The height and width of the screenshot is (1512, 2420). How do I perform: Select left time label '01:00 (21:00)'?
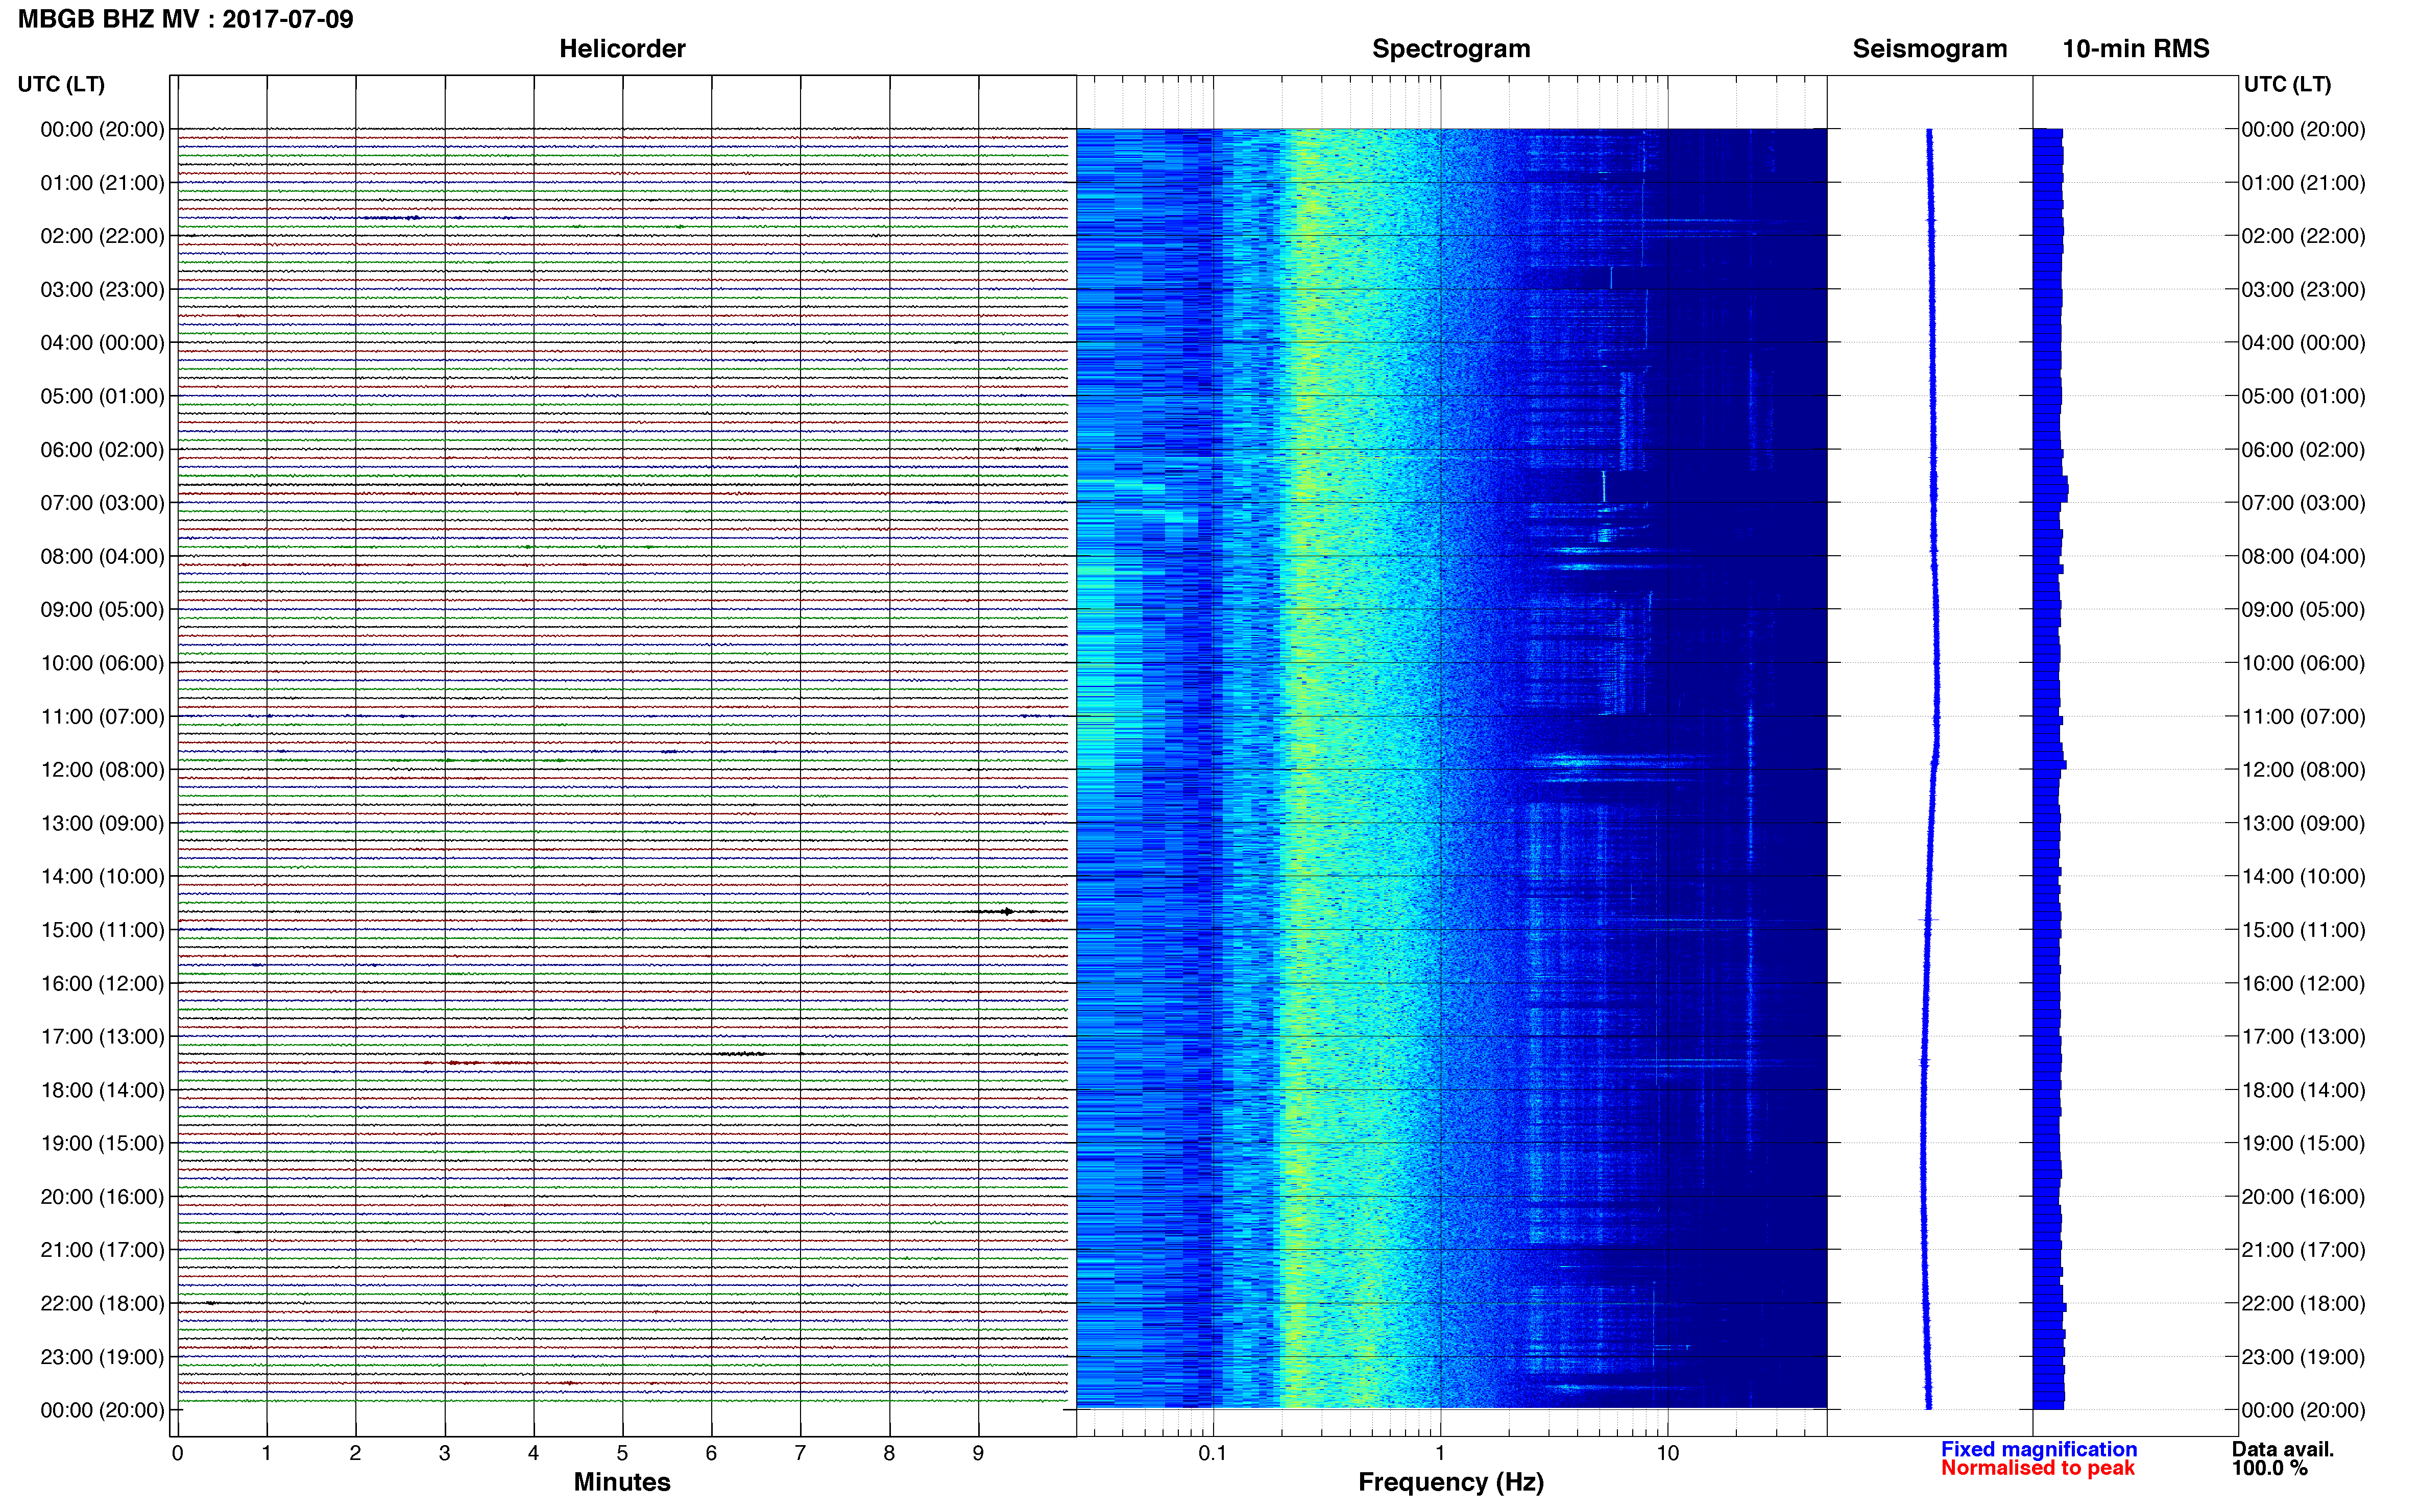point(102,183)
